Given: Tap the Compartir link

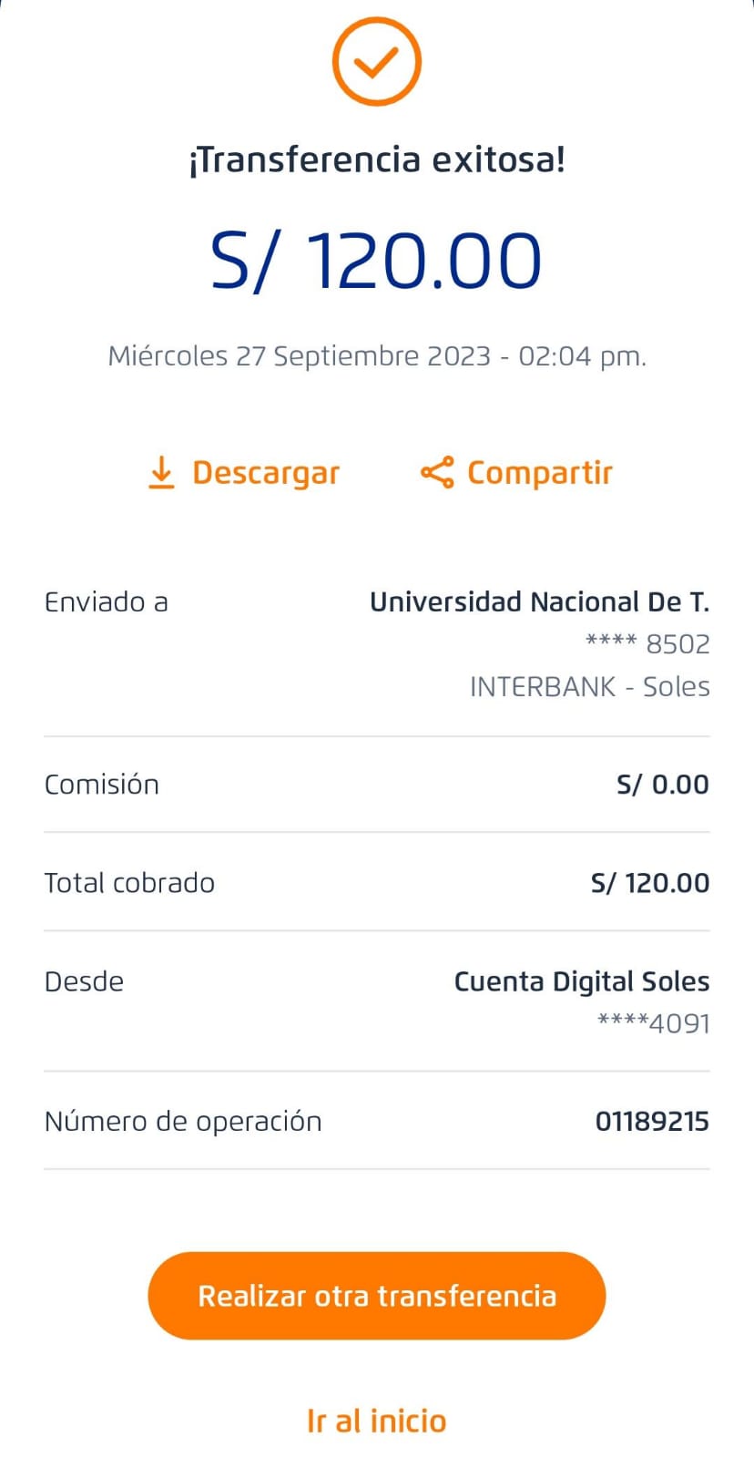Looking at the screenshot, I should pyautogui.click(x=539, y=473).
